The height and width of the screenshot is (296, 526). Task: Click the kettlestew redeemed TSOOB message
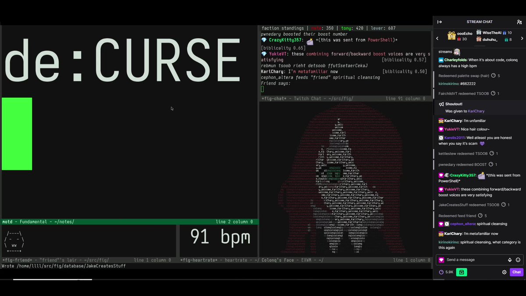pyautogui.click(x=468, y=153)
